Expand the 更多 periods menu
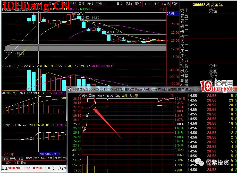The width and height of the screenshot is (237, 173). (x=101, y=4)
